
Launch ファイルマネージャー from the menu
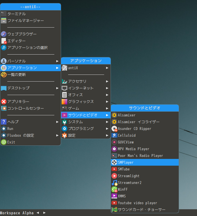(30, 21)
